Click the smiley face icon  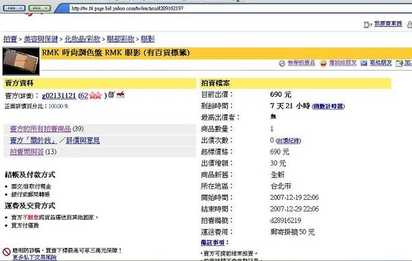pos(323,63)
